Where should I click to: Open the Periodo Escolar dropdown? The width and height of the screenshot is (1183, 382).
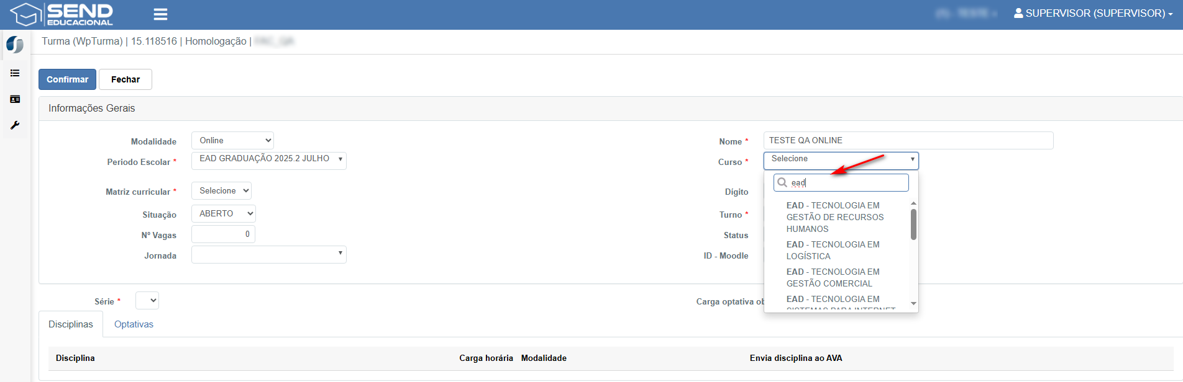[x=268, y=160]
